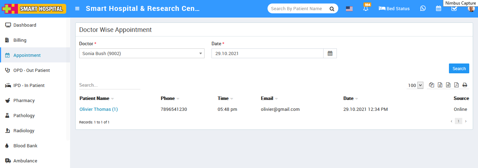Change language via the US flag

pyautogui.click(x=349, y=8)
